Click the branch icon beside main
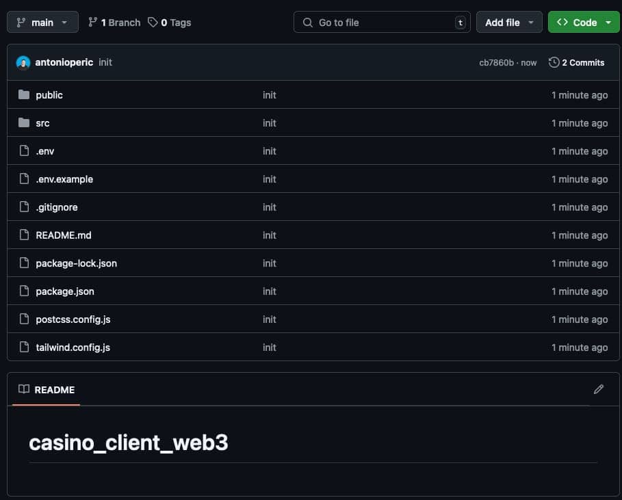Screen dimensions: 622x500 tap(21, 23)
